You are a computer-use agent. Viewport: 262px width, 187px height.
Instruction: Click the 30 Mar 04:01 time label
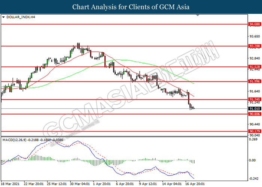pyautogui.click(x=80, y=184)
